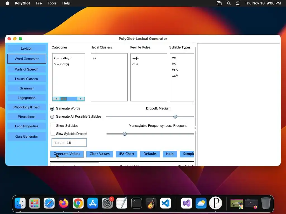Click the Clear Values button
The height and width of the screenshot is (214, 286).
pos(100,154)
